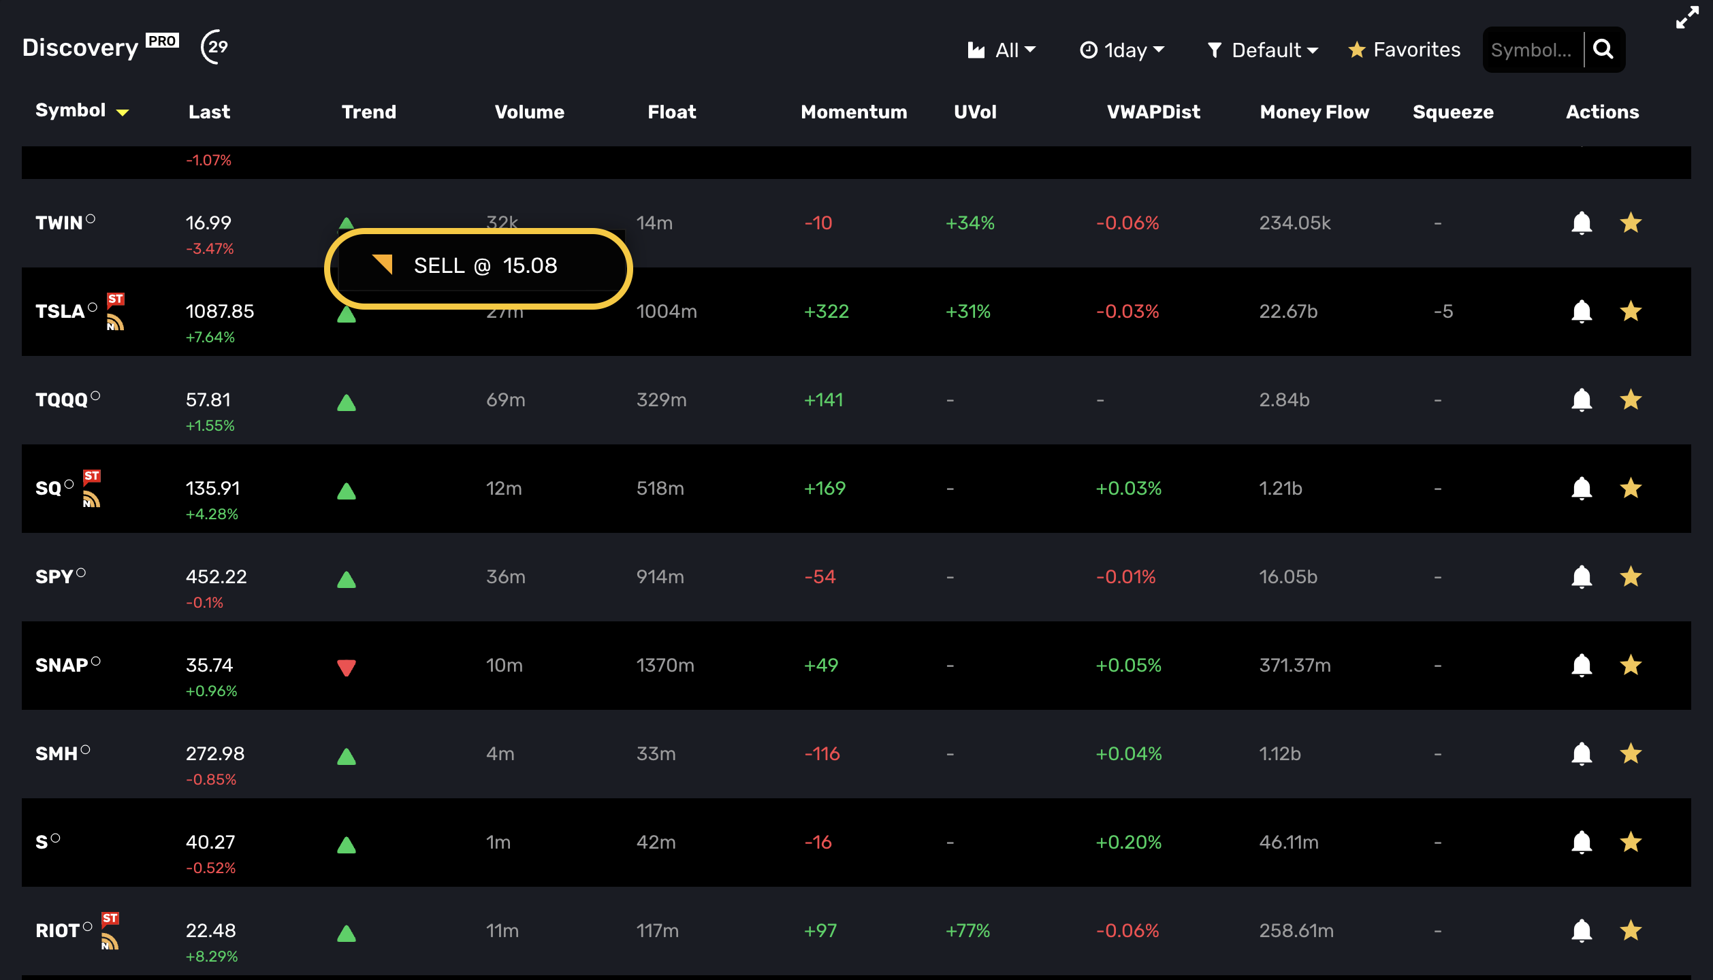This screenshot has height=980, width=1713.
Task: Click the news feed icon beside TSLA
Action: [115, 323]
